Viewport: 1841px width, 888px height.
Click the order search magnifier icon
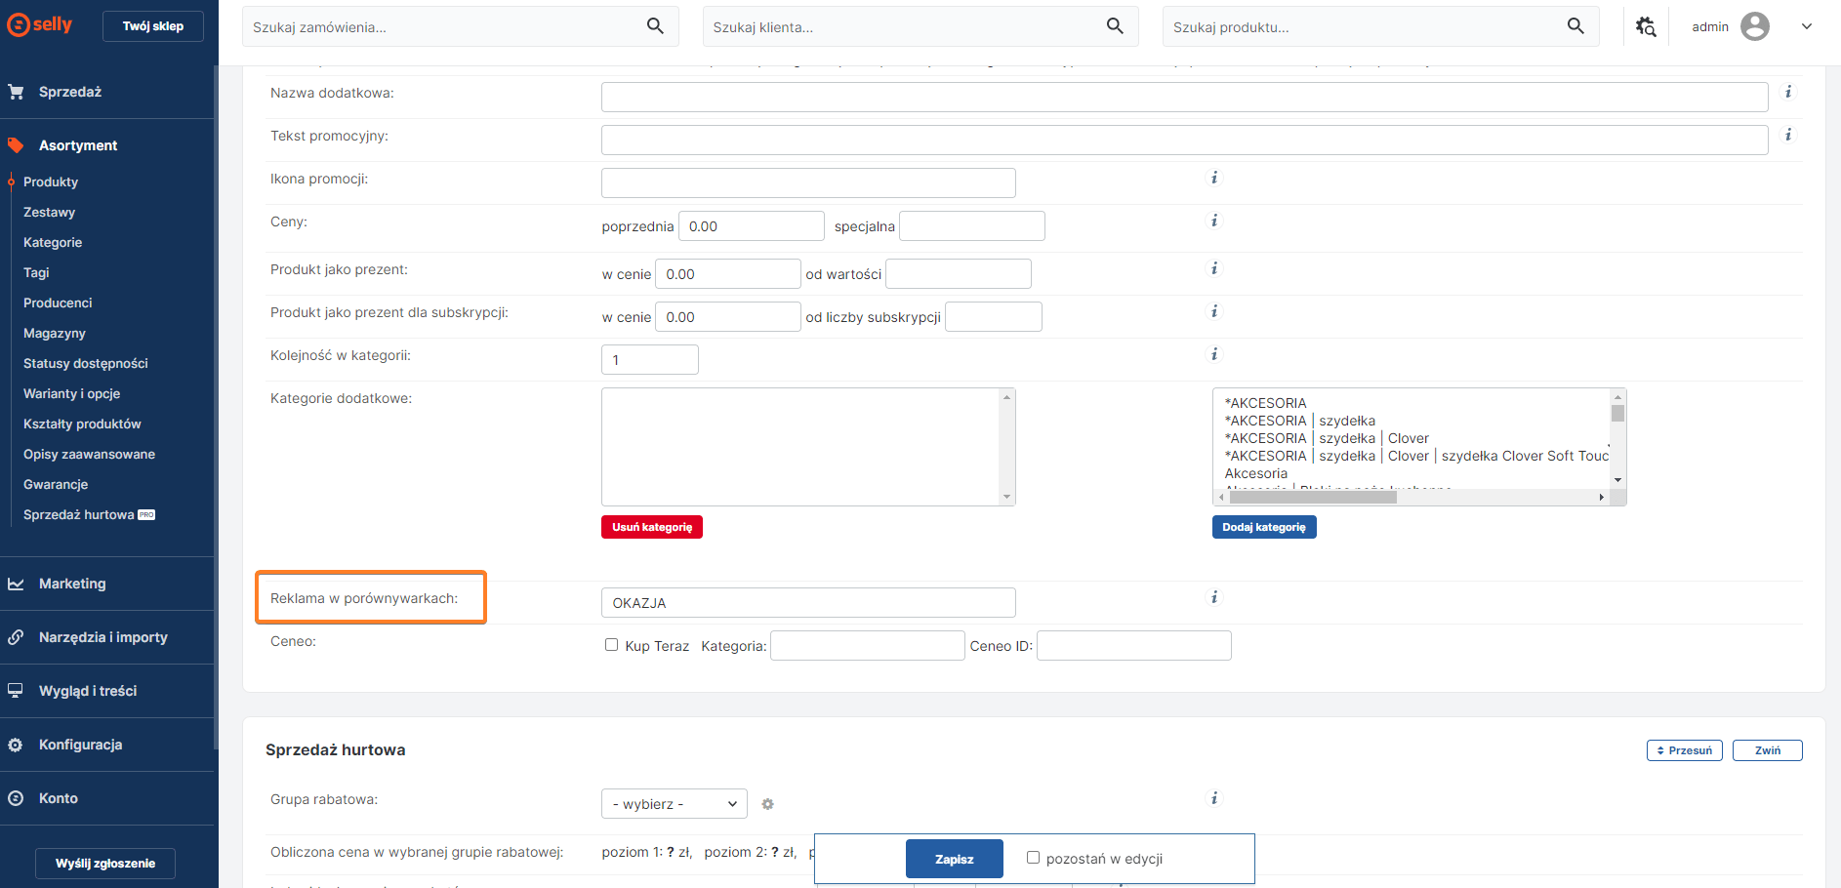[x=655, y=26]
